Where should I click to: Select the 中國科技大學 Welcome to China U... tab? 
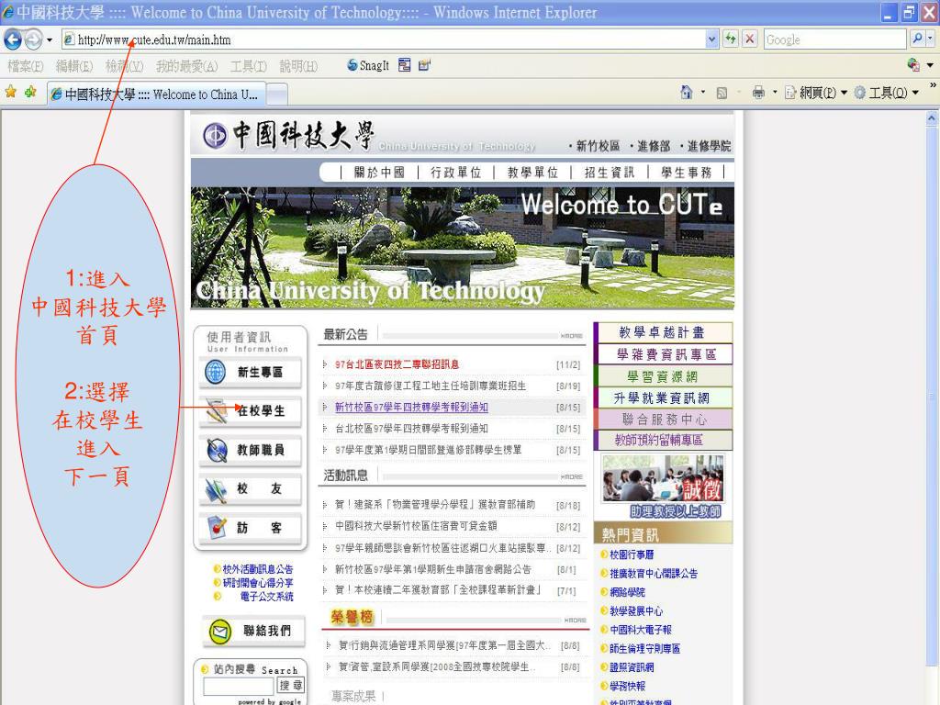click(156, 95)
